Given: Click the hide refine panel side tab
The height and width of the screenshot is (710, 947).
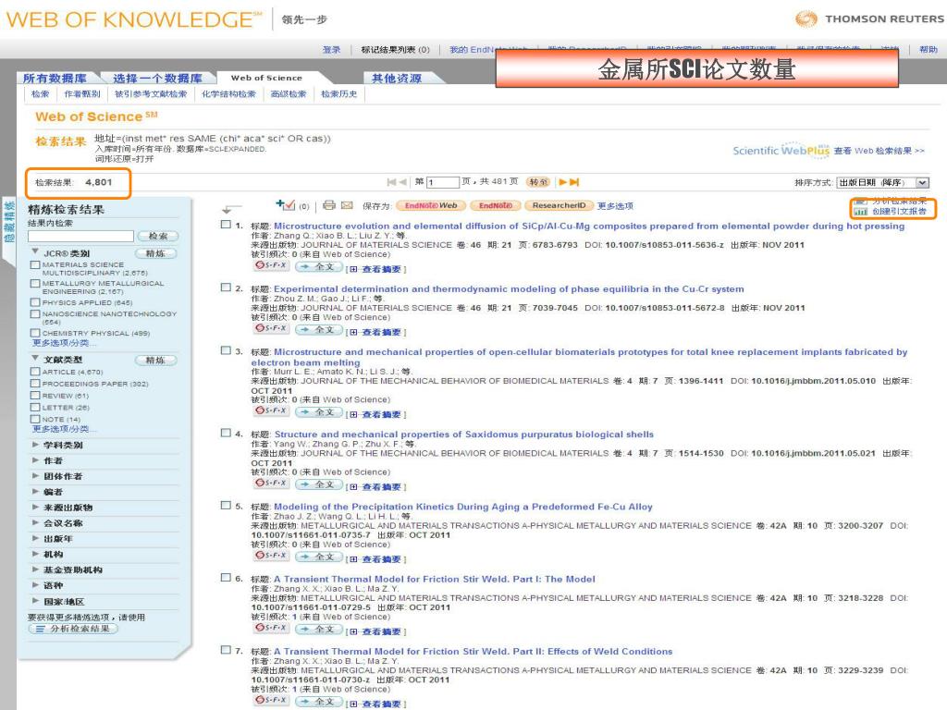Looking at the screenshot, I should point(8,224).
